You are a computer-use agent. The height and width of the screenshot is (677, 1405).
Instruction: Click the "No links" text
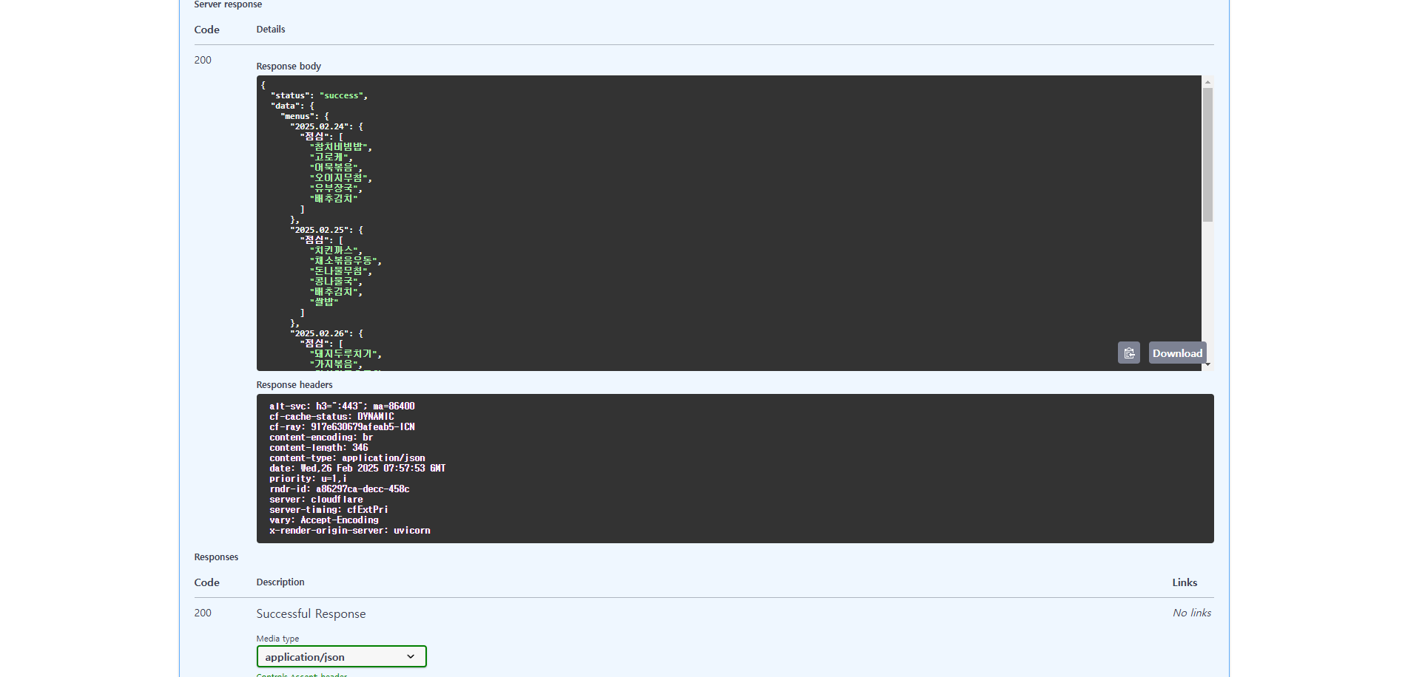tap(1192, 613)
